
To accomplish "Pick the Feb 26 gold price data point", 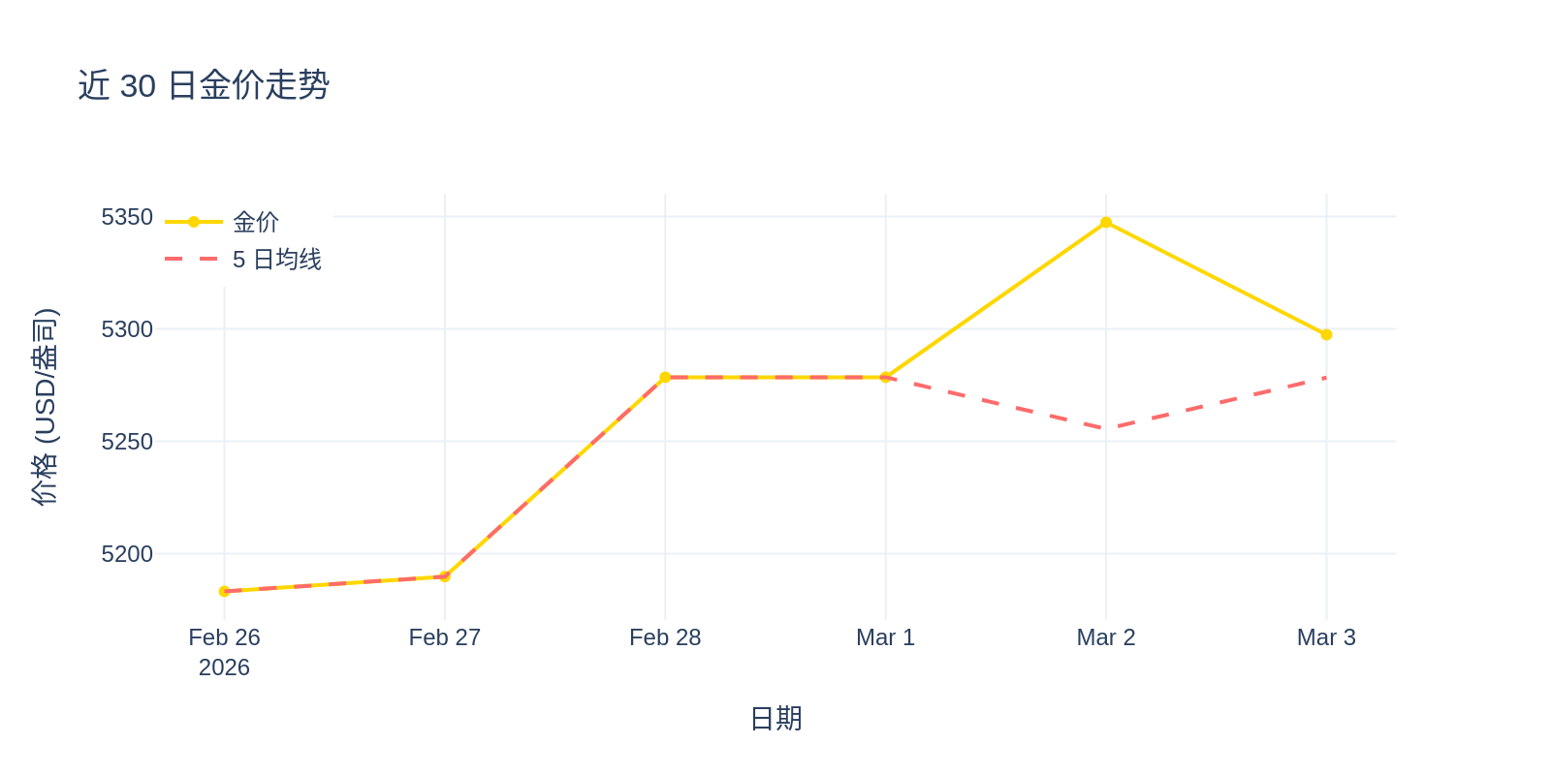I will [x=224, y=591].
